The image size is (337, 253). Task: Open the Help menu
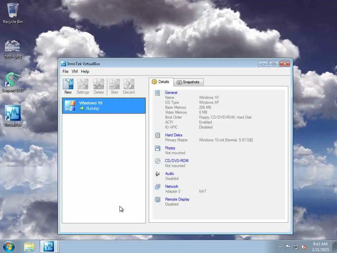pyautogui.click(x=85, y=71)
